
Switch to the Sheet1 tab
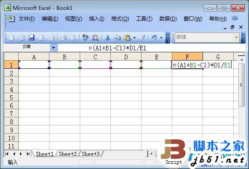[44, 154]
